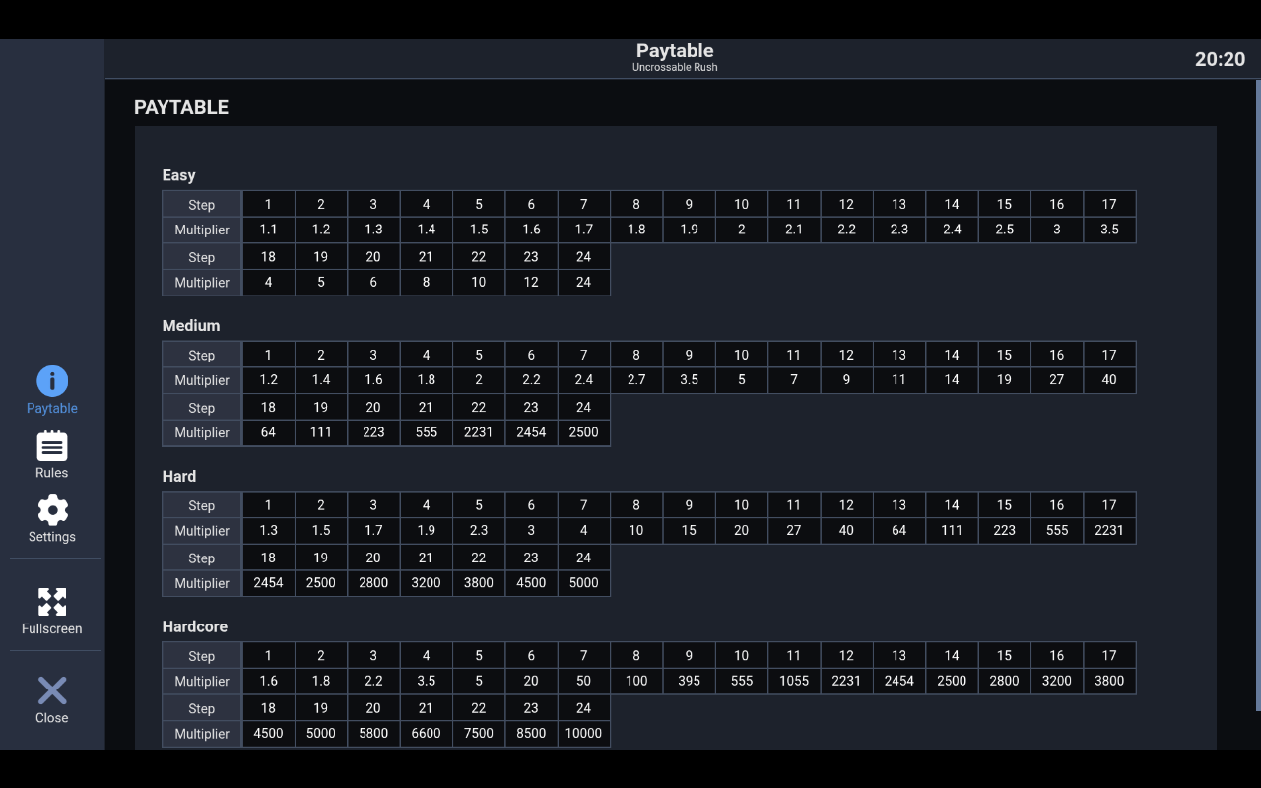This screenshot has width=1261, height=788.
Task: Click the Close label text
Action: [52, 718]
